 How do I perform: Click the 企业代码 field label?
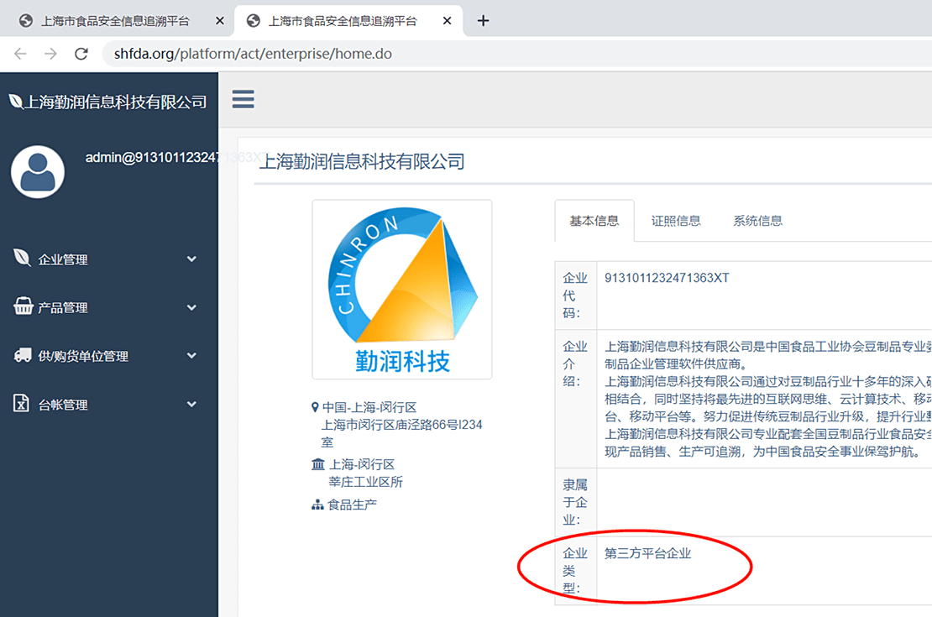click(x=575, y=295)
